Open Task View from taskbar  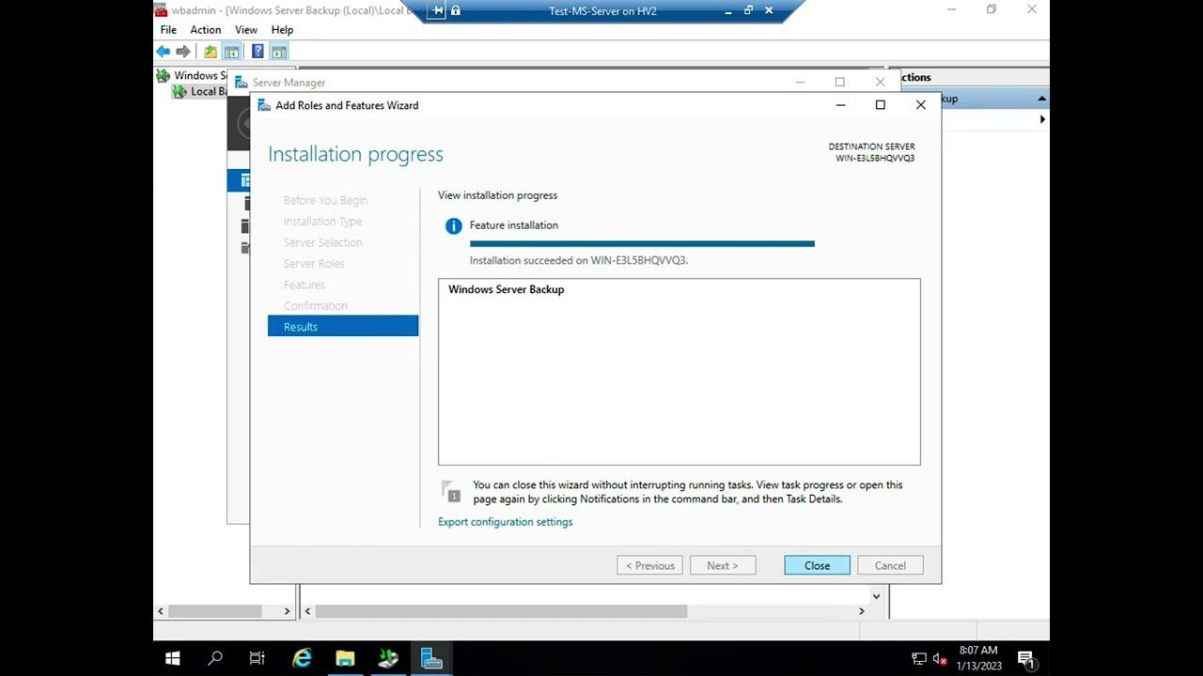point(257,658)
